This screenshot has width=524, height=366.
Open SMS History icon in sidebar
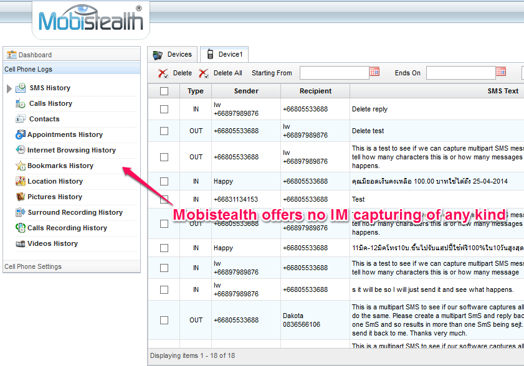point(21,88)
